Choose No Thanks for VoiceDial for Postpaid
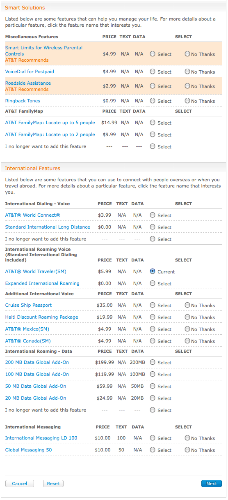228x500 pixels. pyautogui.click(x=187, y=72)
